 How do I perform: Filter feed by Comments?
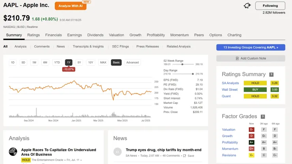[42, 46]
